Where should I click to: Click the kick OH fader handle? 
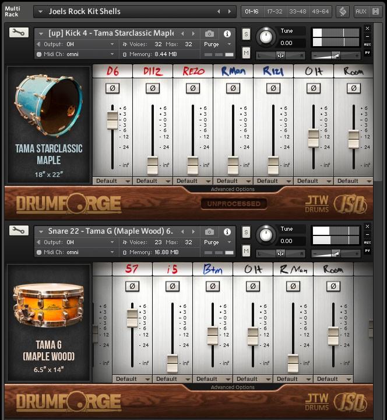[x=314, y=138]
